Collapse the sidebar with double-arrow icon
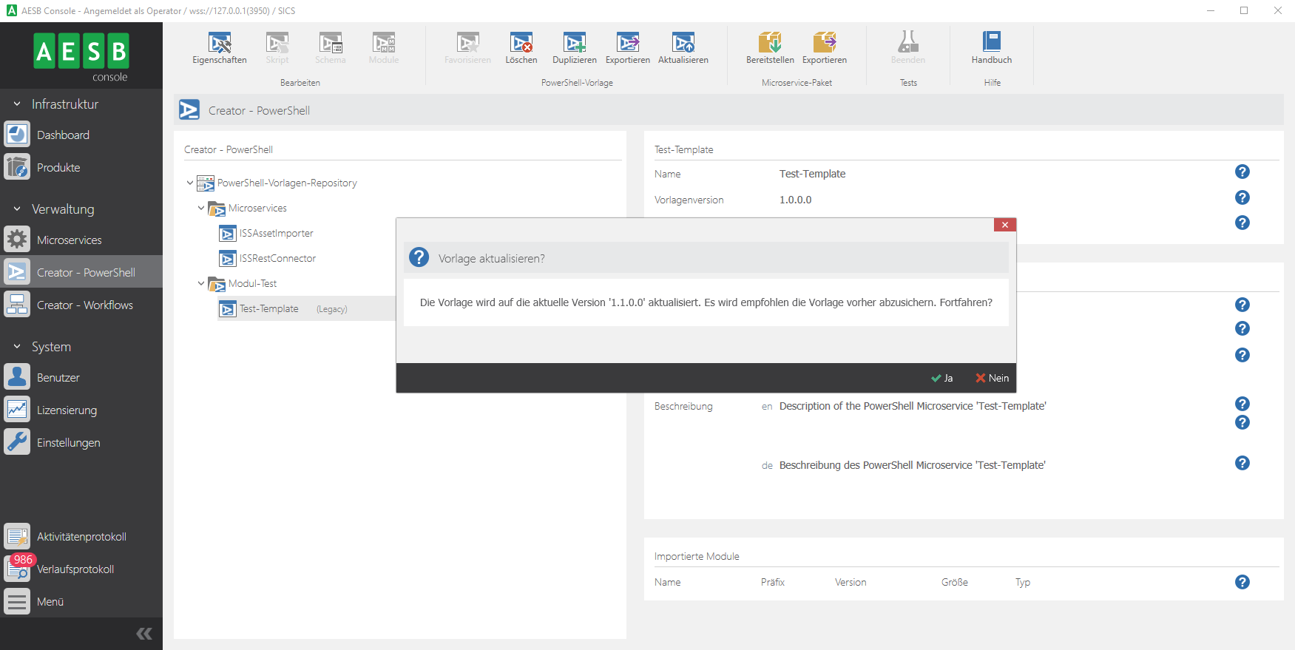The height and width of the screenshot is (650, 1295). tap(144, 634)
